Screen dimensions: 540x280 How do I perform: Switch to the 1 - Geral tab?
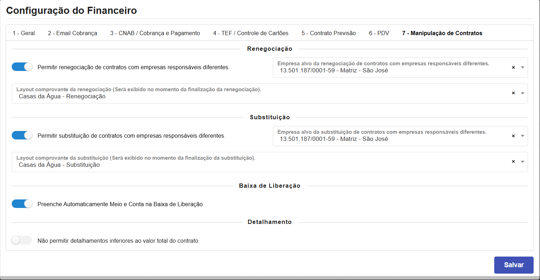[23, 33]
